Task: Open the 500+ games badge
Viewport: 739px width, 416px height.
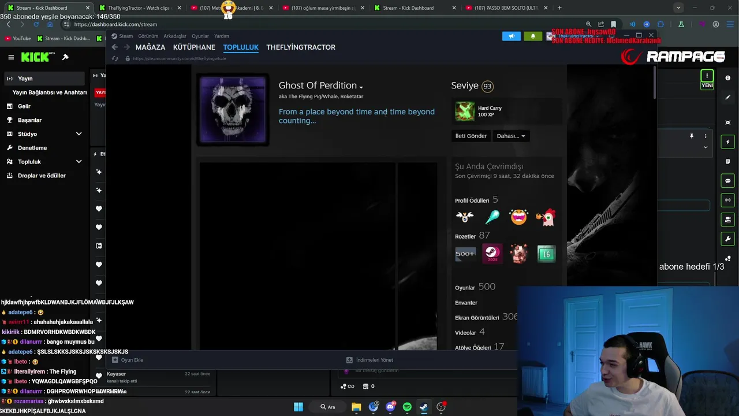Action: pyautogui.click(x=465, y=254)
